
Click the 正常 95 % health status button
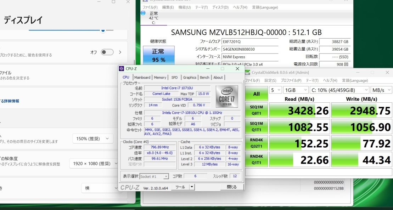[x=159, y=55]
